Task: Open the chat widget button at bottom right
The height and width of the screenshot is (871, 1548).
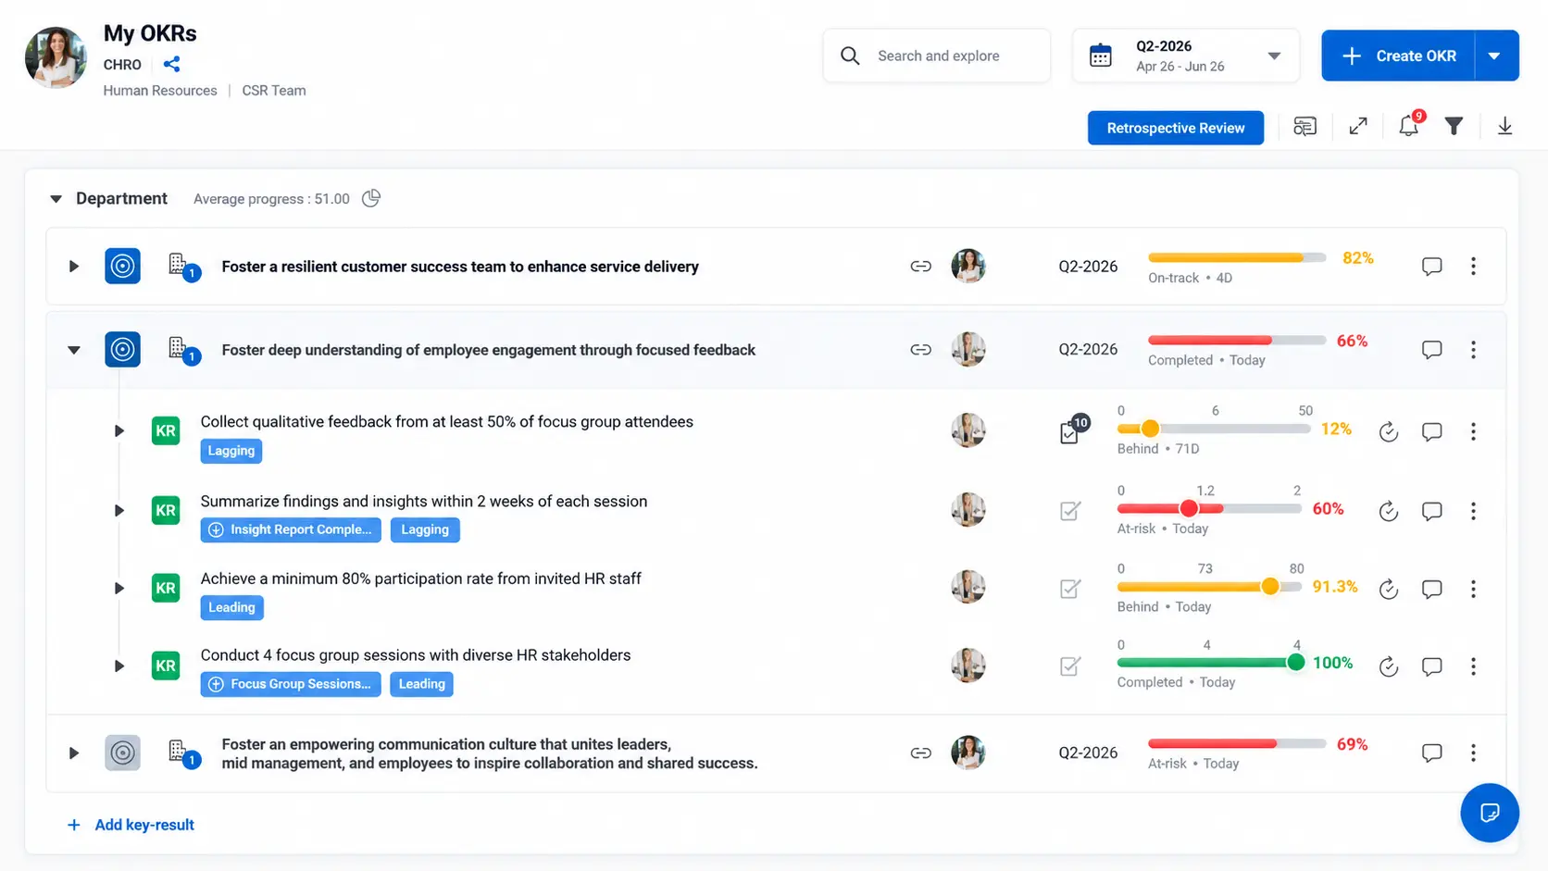Action: (x=1489, y=813)
